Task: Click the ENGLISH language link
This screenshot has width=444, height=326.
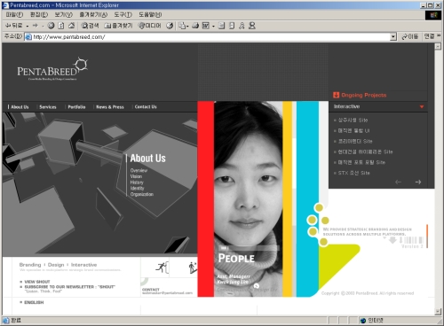Action: (x=34, y=302)
